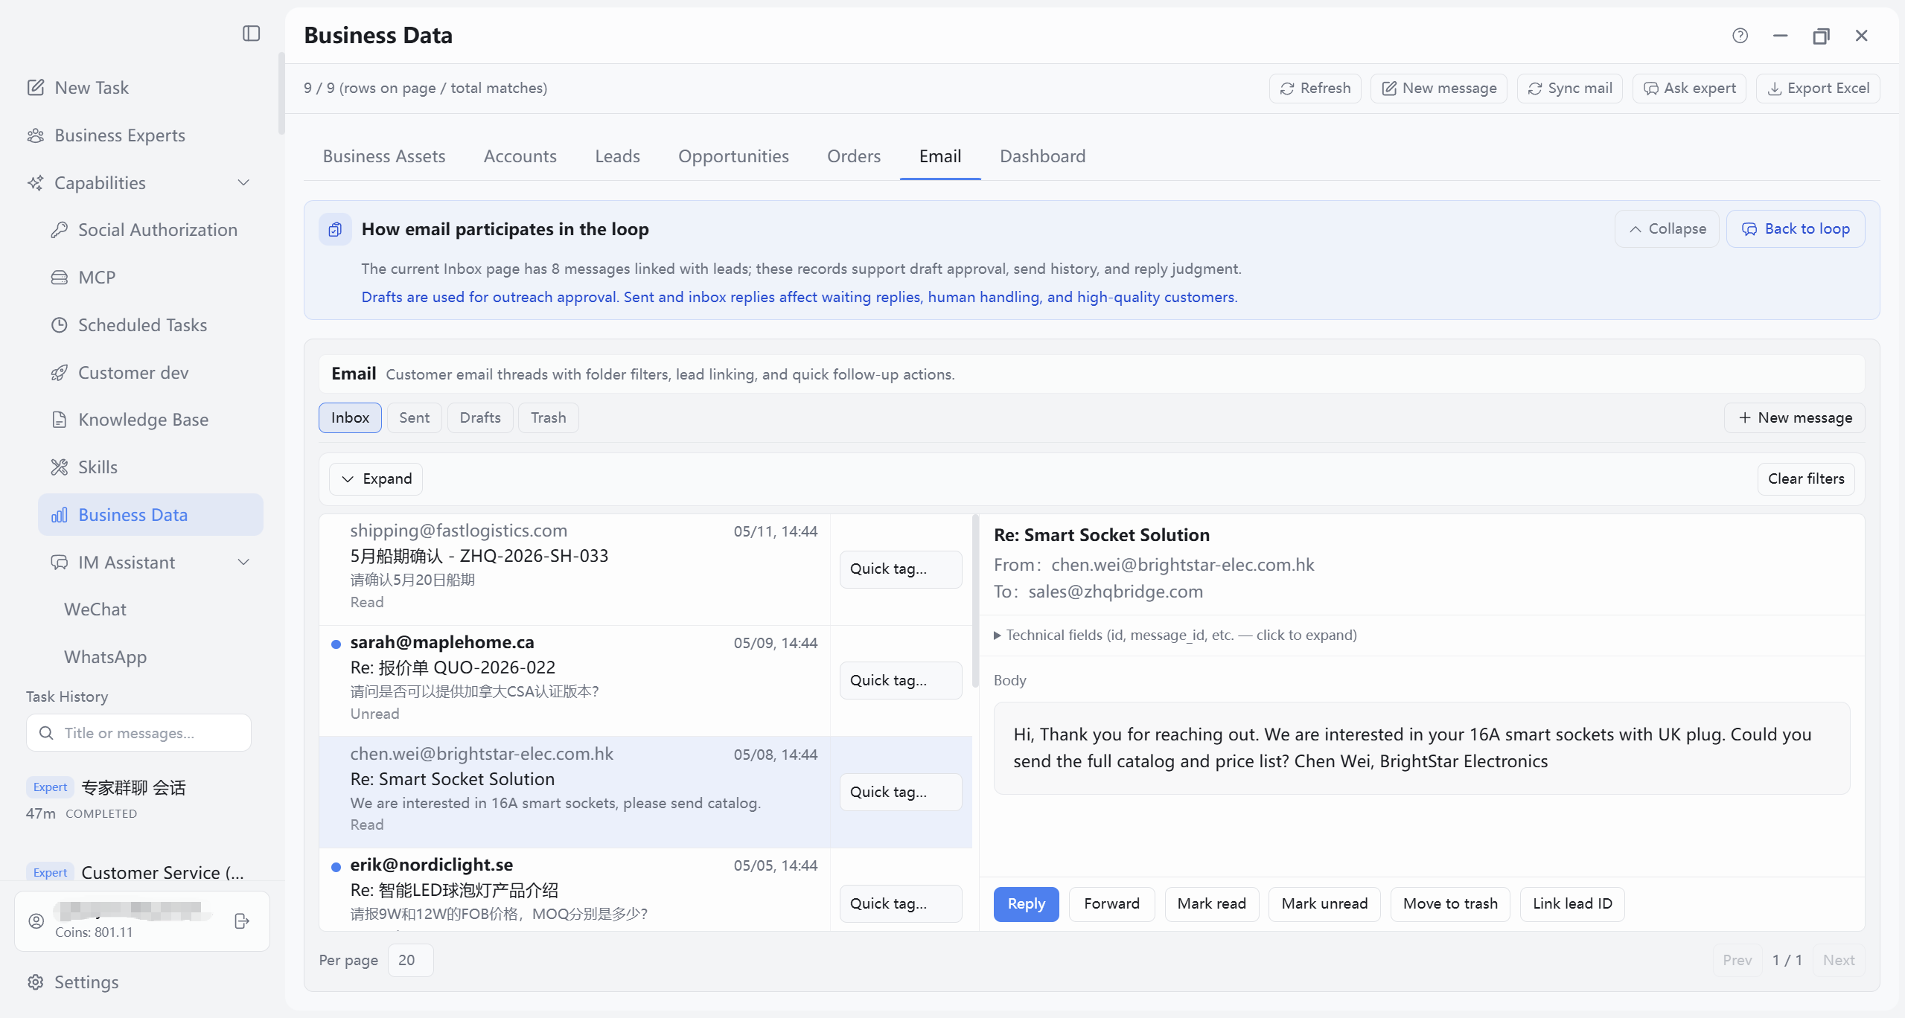Expand the email filters panel
This screenshot has height=1018, width=1905.
(376, 479)
